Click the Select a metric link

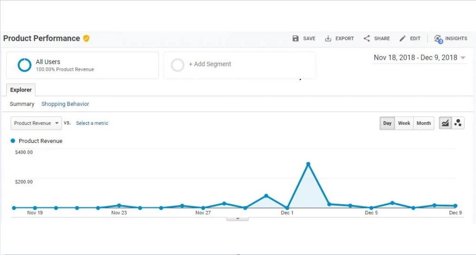(92, 123)
